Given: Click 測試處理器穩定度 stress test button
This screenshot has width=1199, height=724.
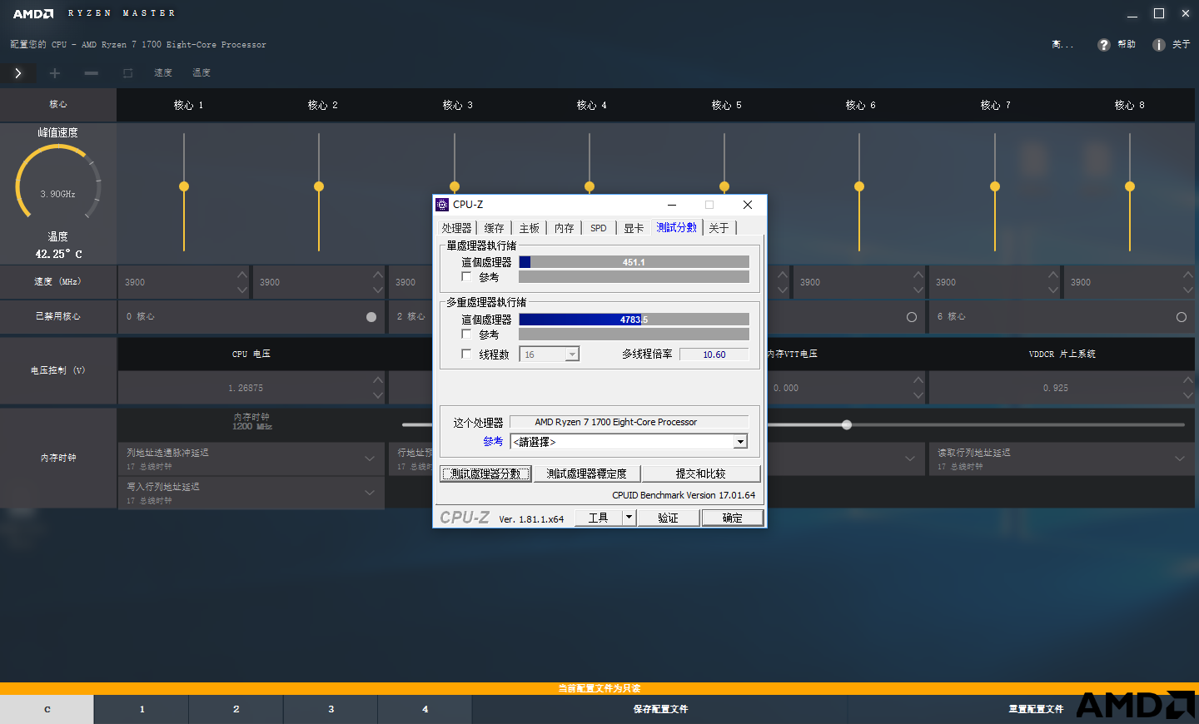Looking at the screenshot, I should click(x=587, y=474).
